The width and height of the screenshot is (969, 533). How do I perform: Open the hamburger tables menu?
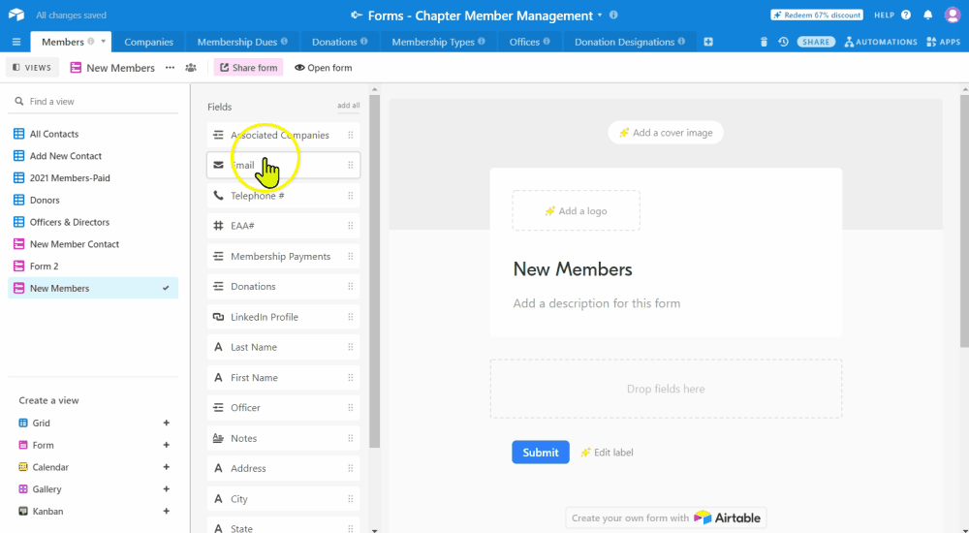click(16, 42)
